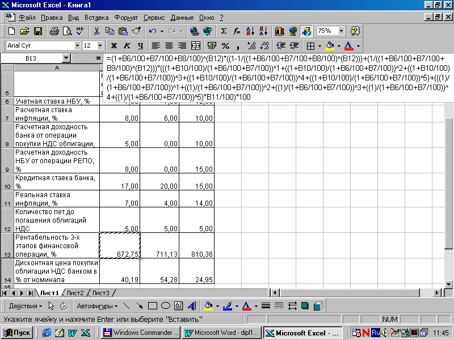This screenshot has width=454, height=340.
Task: Expand the font size 12 list
Action: pyautogui.click(x=100, y=46)
